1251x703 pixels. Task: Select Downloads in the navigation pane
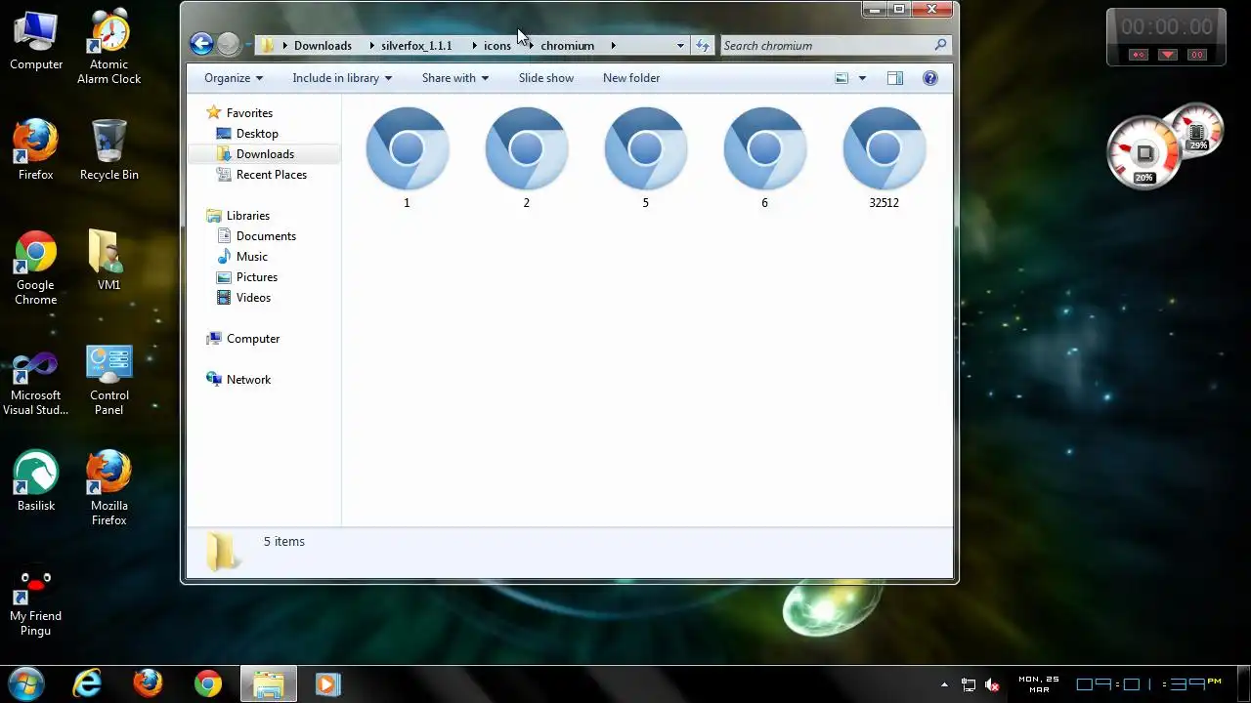[265, 154]
